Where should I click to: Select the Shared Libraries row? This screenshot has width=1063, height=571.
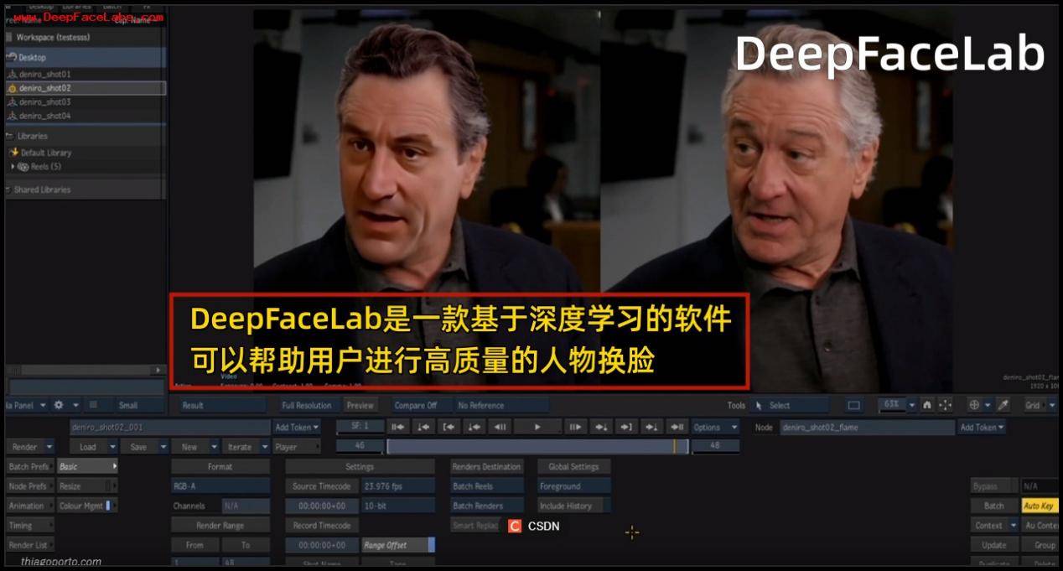[x=86, y=189]
